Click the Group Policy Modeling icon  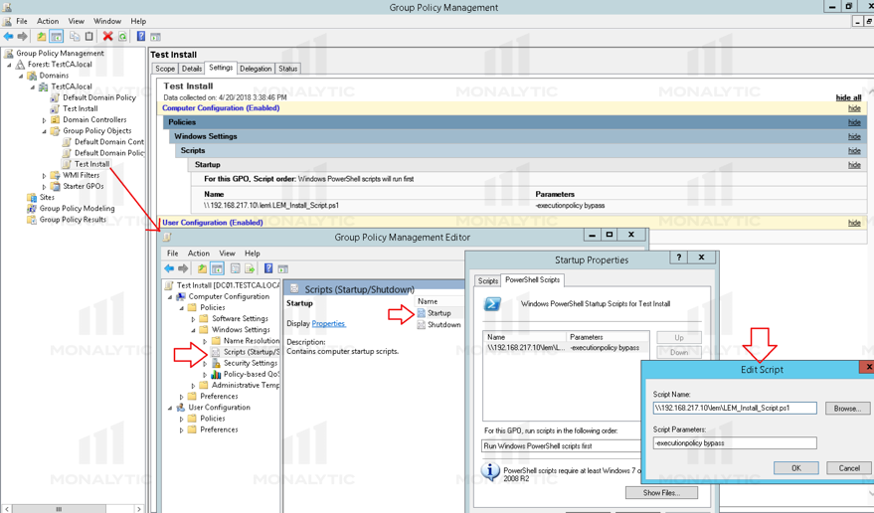pyautogui.click(x=32, y=209)
